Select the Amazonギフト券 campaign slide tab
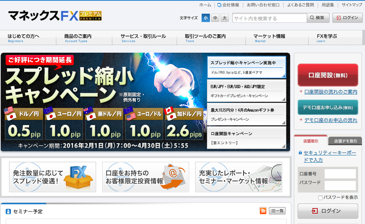Screen dimensions: 365x224 pyautogui.click(x=247, y=114)
